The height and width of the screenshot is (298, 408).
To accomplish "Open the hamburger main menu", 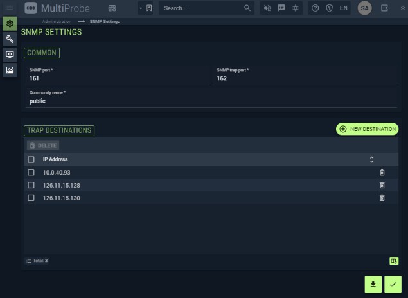I will 10,8.
